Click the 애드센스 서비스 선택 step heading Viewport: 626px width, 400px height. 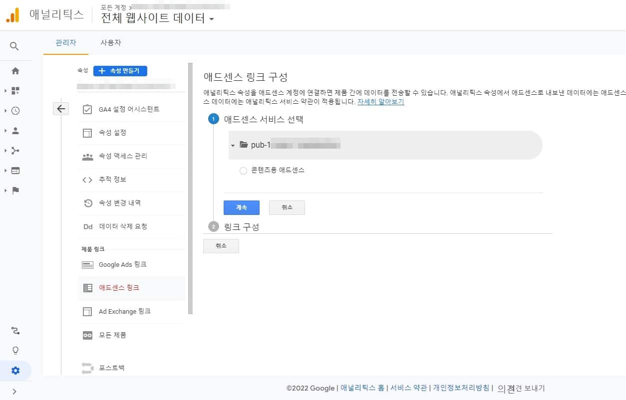[264, 120]
